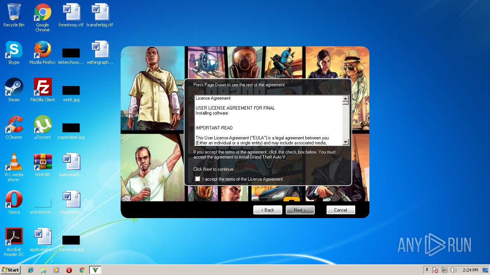Viewport: 490px width, 275px height.
Task: Open Opera desktop shortcut
Action: click(x=14, y=202)
